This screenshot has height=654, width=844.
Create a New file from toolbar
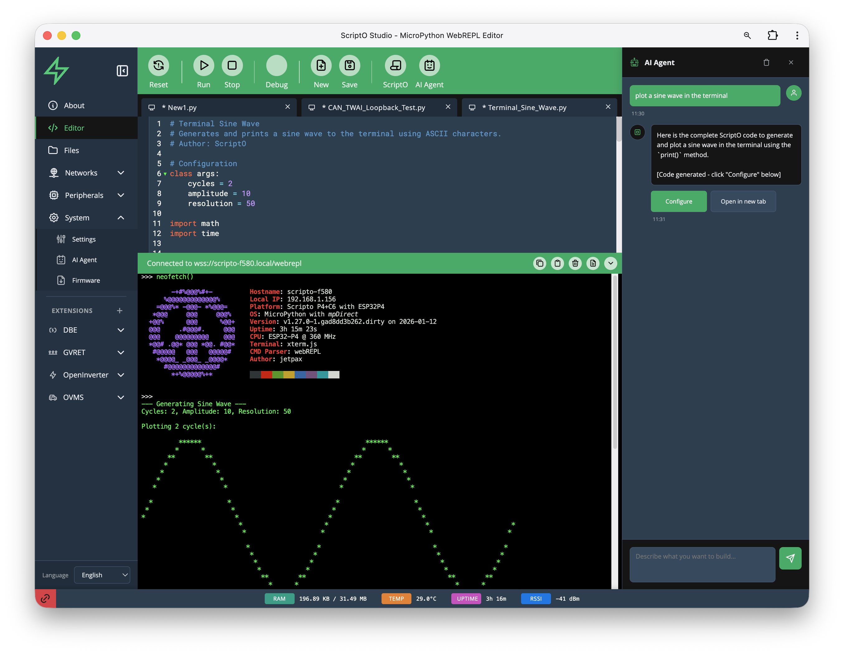coord(321,65)
